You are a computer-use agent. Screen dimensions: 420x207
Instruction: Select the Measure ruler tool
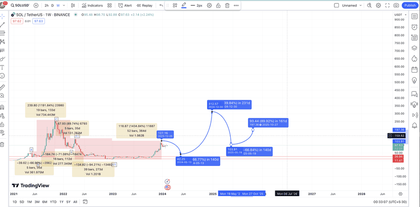tap(2, 87)
